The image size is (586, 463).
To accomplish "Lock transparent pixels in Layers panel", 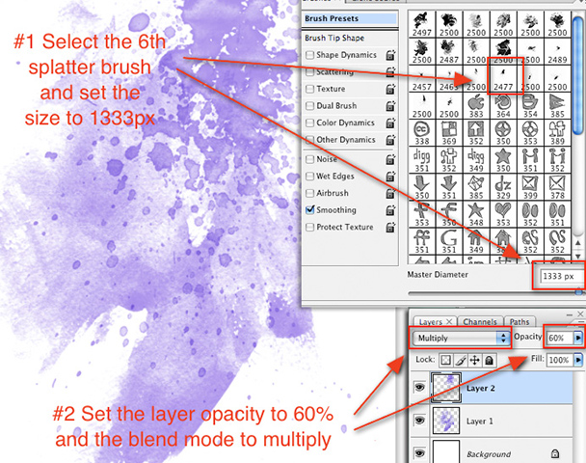I will click(445, 360).
